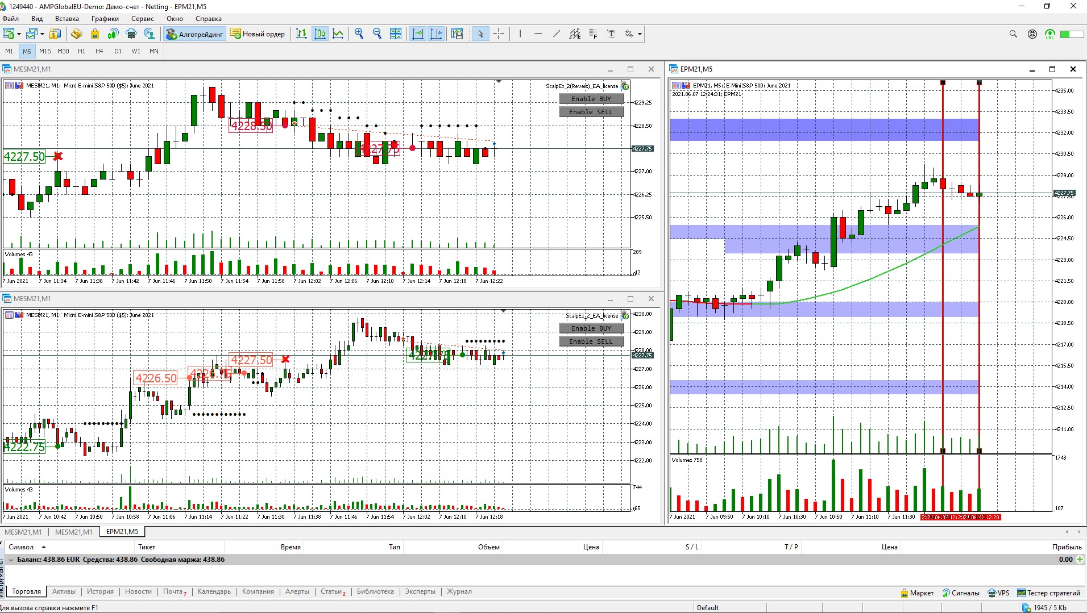Switch chart to line chart type
The height and width of the screenshot is (613, 1087).
point(338,34)
